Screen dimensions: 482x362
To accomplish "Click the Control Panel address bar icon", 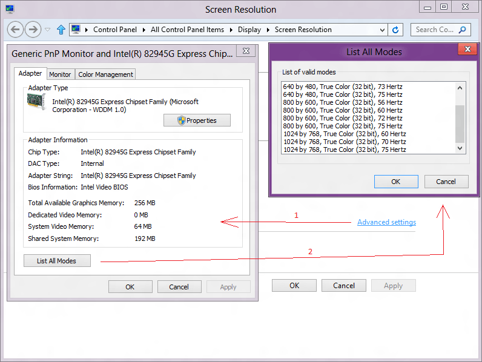I will [76, 30].
